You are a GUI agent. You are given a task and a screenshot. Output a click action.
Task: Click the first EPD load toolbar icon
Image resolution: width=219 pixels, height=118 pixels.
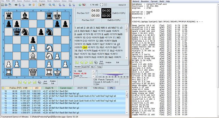(70, 5)
